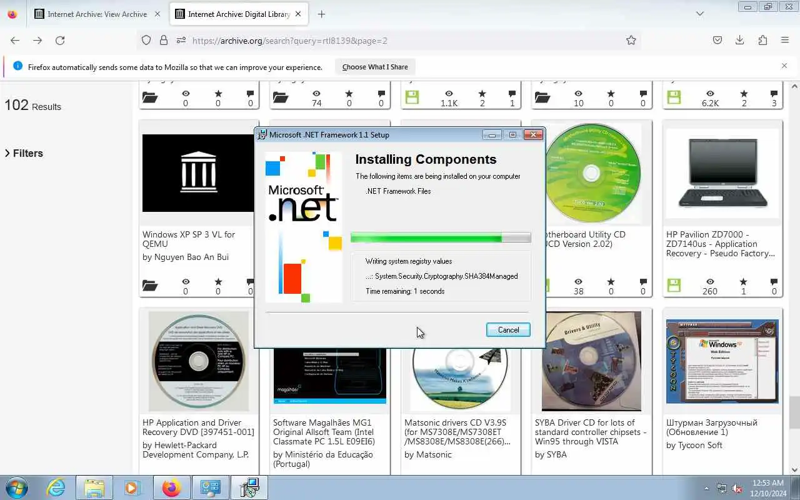Click views eye icon on HP Pavilion card
800x500 pixels.
710,282
